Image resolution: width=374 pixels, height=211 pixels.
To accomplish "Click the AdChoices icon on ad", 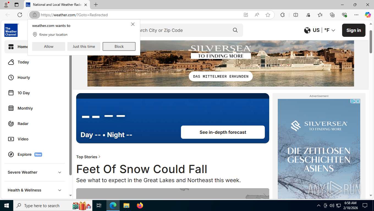I will click(353, 101).
